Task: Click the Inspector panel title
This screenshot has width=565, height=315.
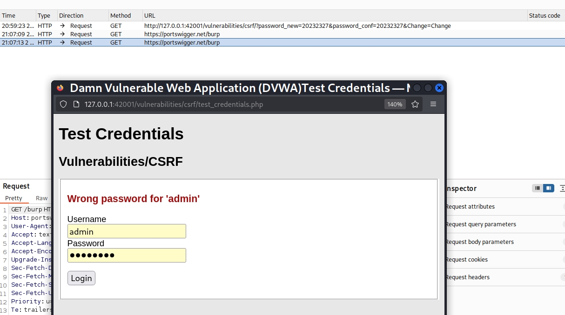Action: pyautogui.click(x=462, y=189)
